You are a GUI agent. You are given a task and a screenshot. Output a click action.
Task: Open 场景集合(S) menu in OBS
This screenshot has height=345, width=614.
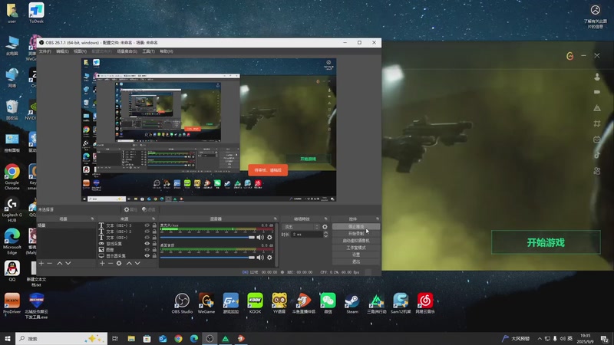click(x=127, y=51)
